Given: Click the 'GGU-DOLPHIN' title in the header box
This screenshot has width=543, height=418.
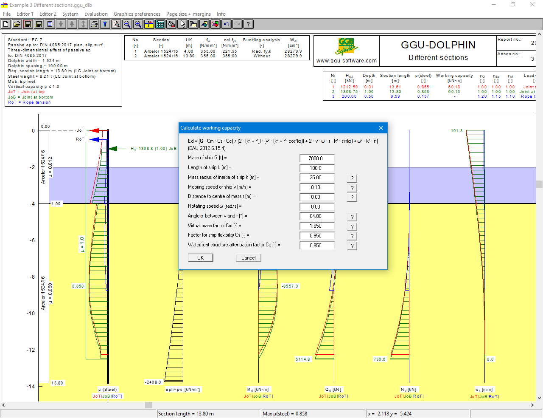Looking at the screenshot, I should point(438,45).
